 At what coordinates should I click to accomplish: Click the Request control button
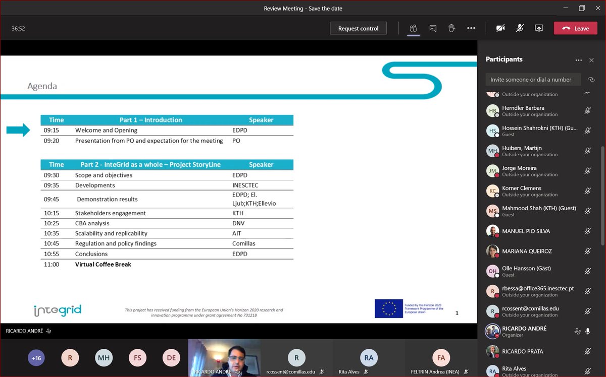click(358, 28)
